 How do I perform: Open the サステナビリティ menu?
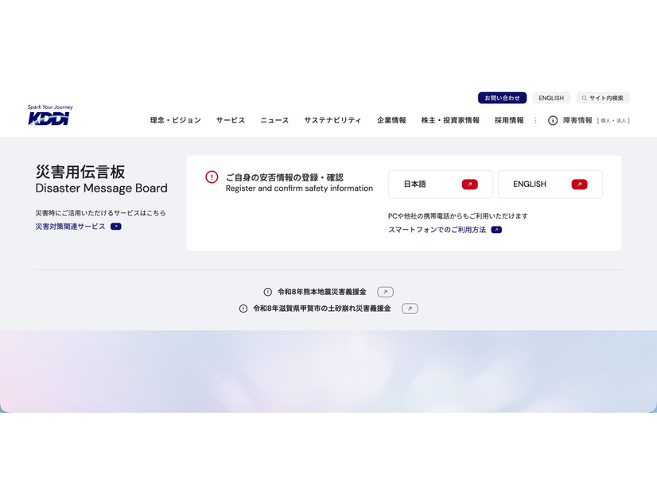[332, 120]
